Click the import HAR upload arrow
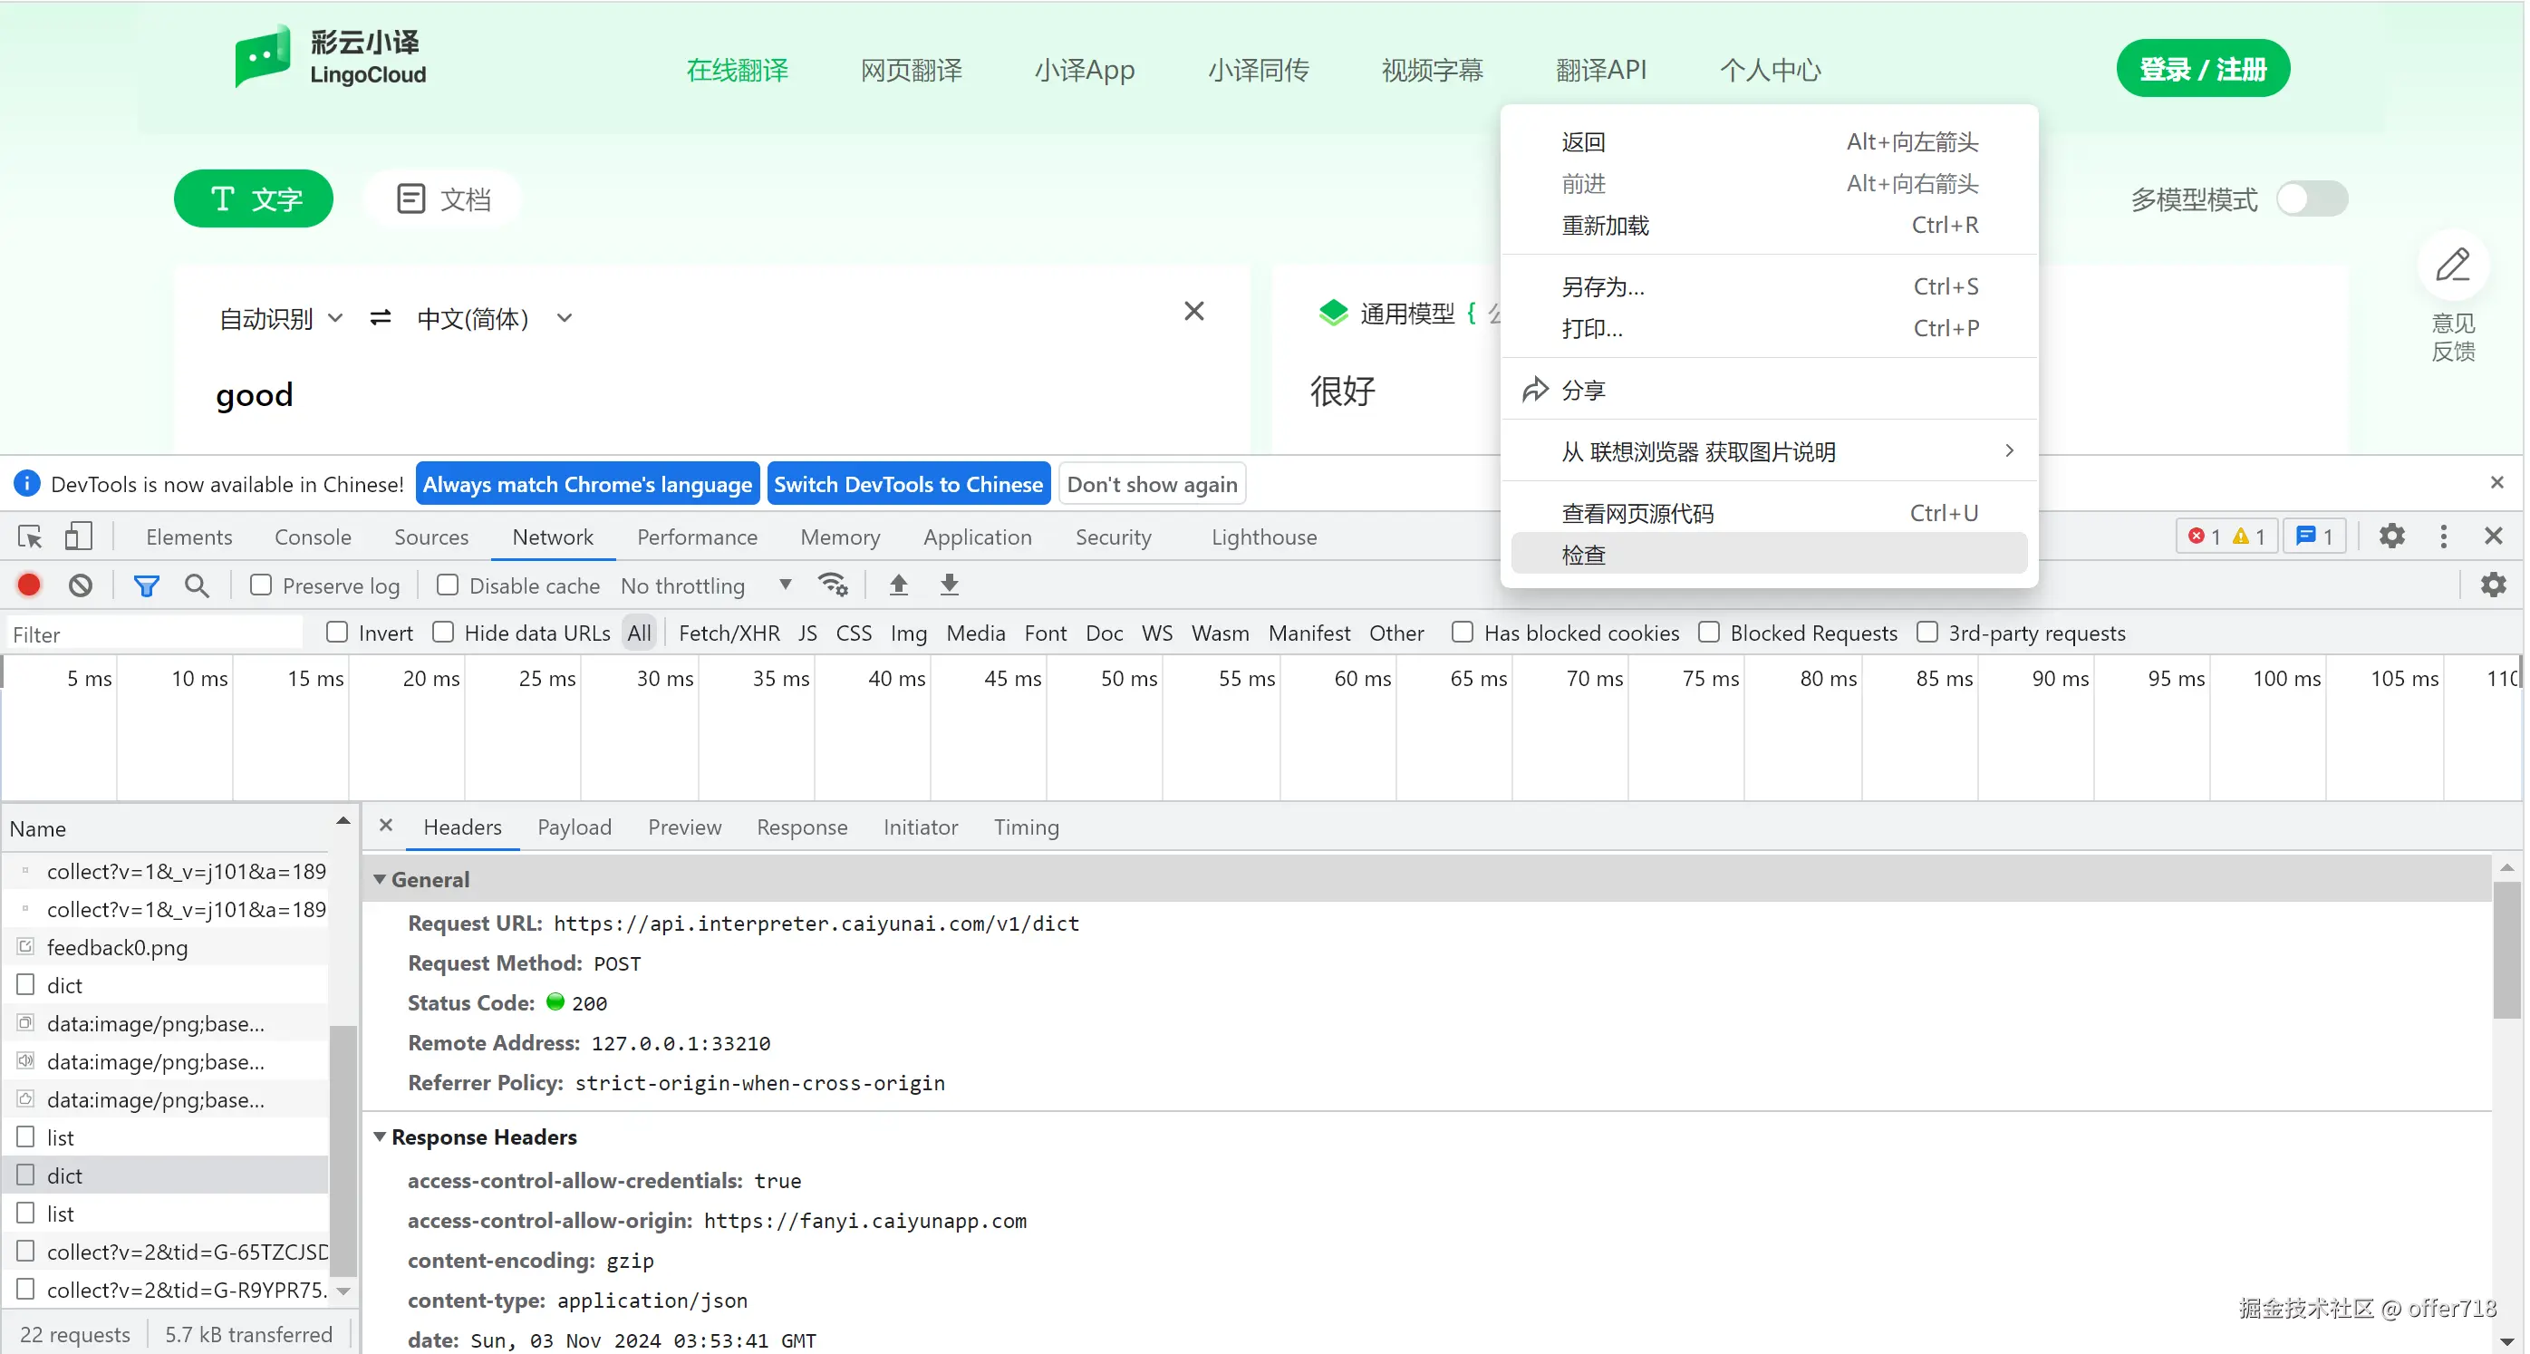The height and width of the screenshot is (1354, 2530). click(x=898, y=585)
